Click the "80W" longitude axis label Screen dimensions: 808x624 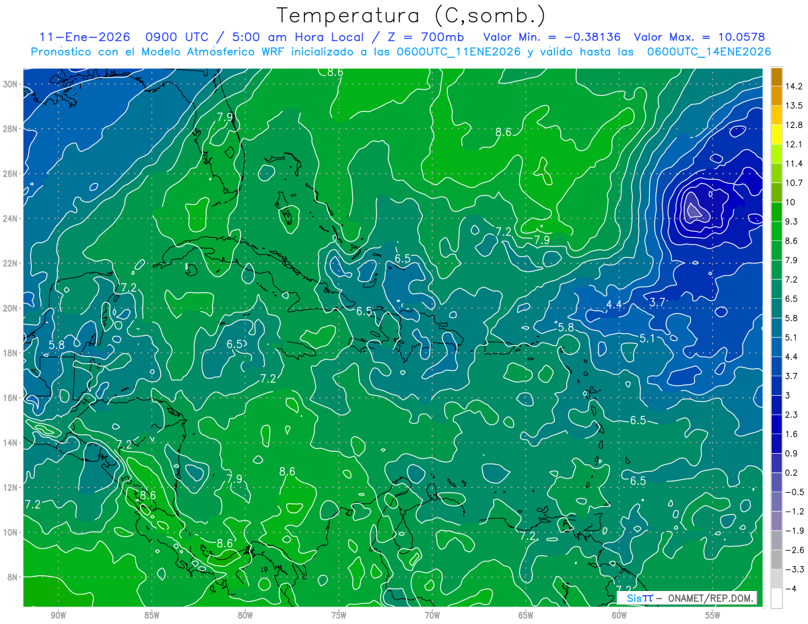tap(245, 615)
